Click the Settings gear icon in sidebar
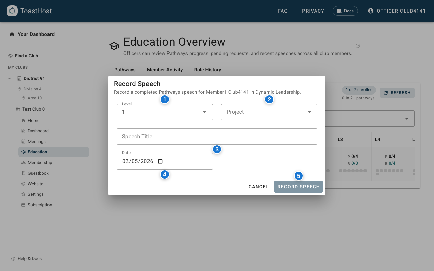The image size is (434, 271). (23, 194)
